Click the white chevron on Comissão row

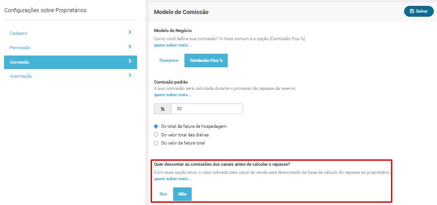point(130,61)
